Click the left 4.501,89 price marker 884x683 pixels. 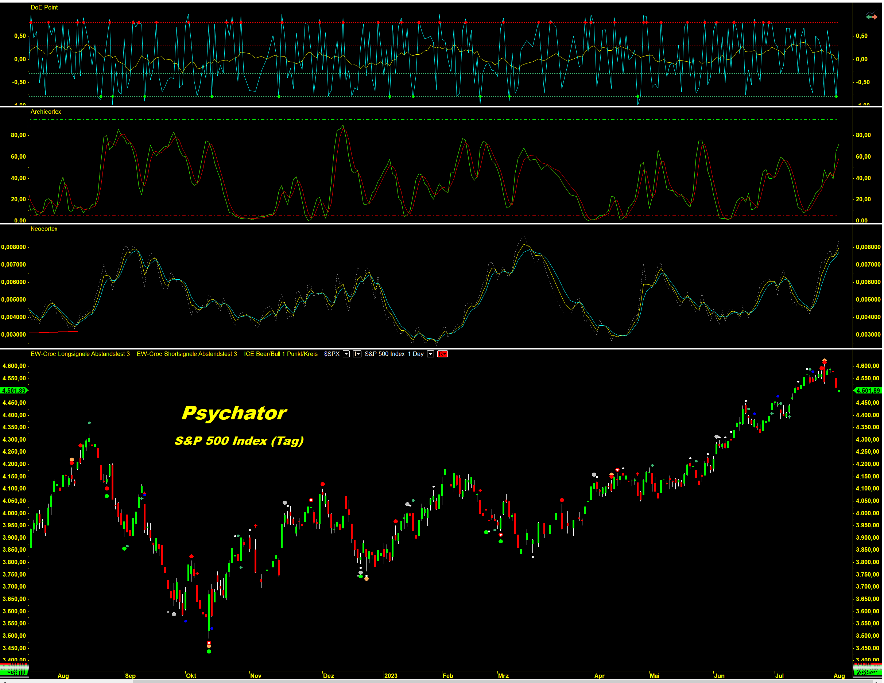14,391
